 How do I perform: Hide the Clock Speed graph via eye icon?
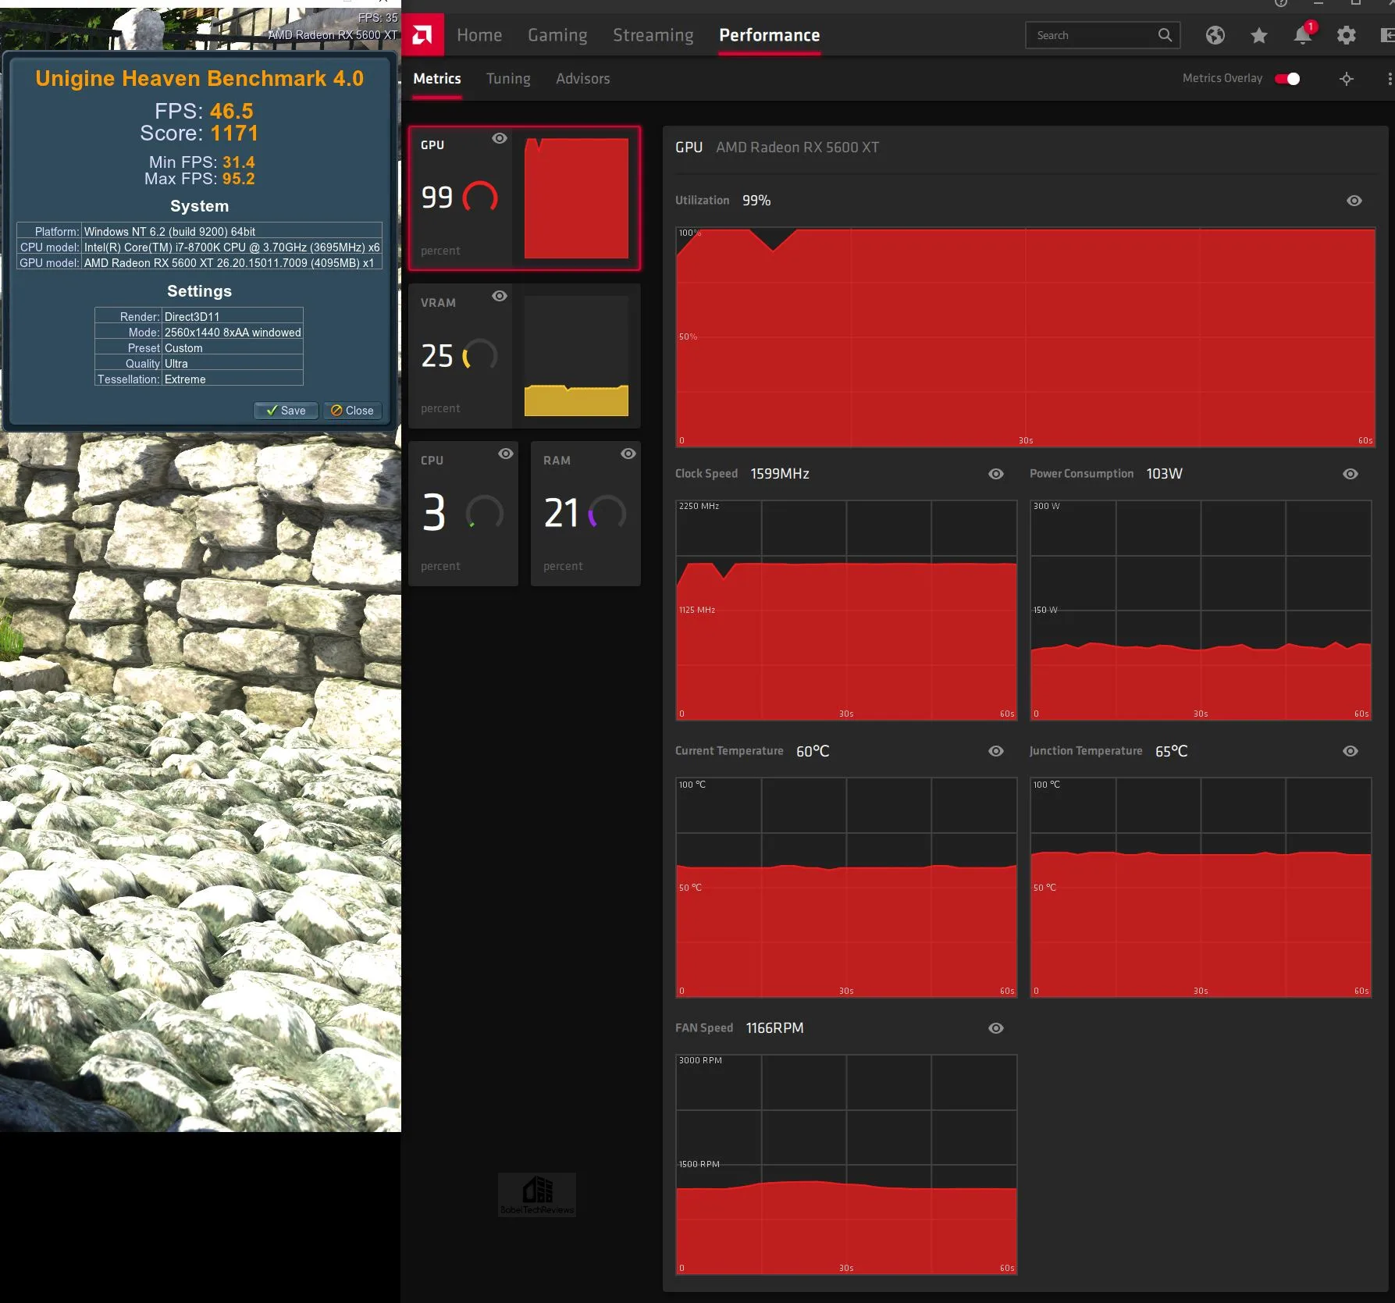tap(996, 474)
